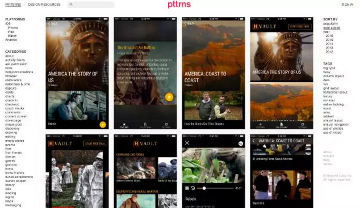Click 51 Amazing Facts About America caption

(x=272, y=159)
